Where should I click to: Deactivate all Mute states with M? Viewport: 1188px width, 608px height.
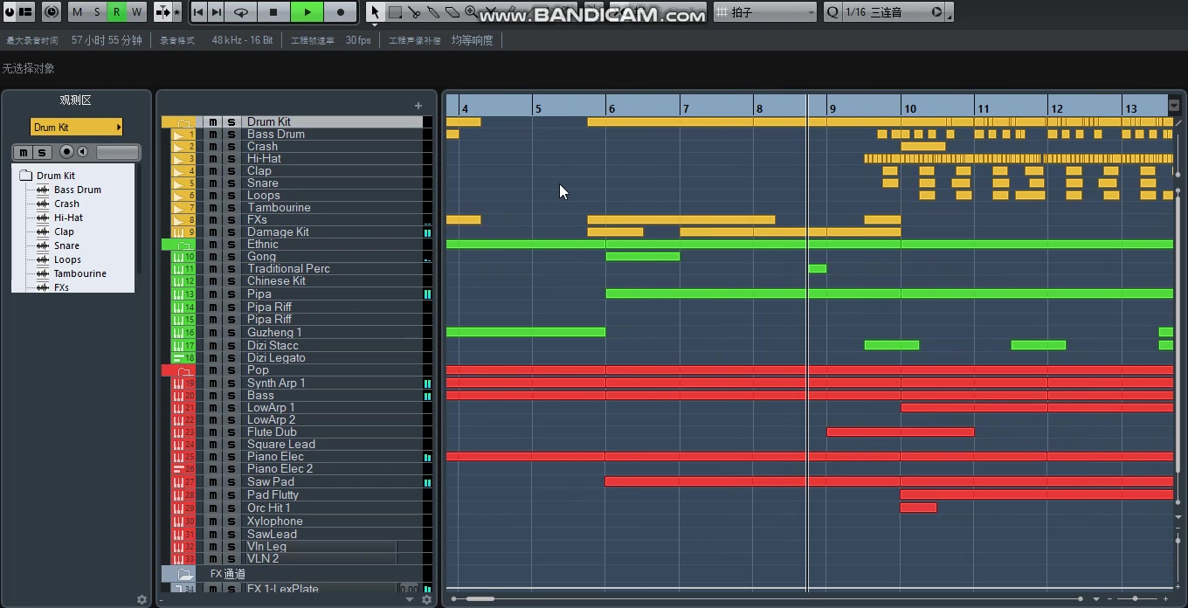[78, 12]
